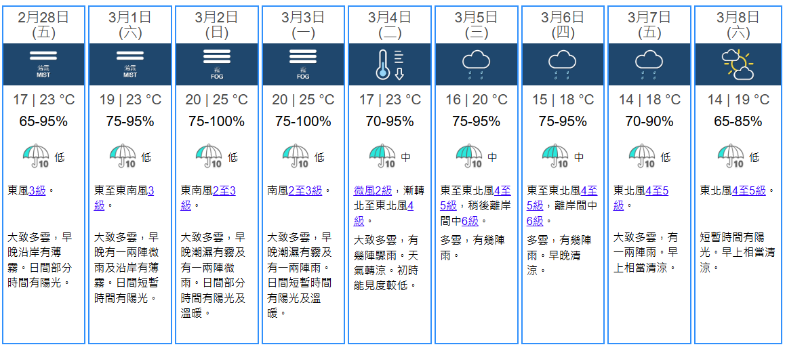The width and height of the screenshot is (785, 349).
Task: Click the 14 | 19 °C temperature for 3月8日
Action: pos(738,100)
